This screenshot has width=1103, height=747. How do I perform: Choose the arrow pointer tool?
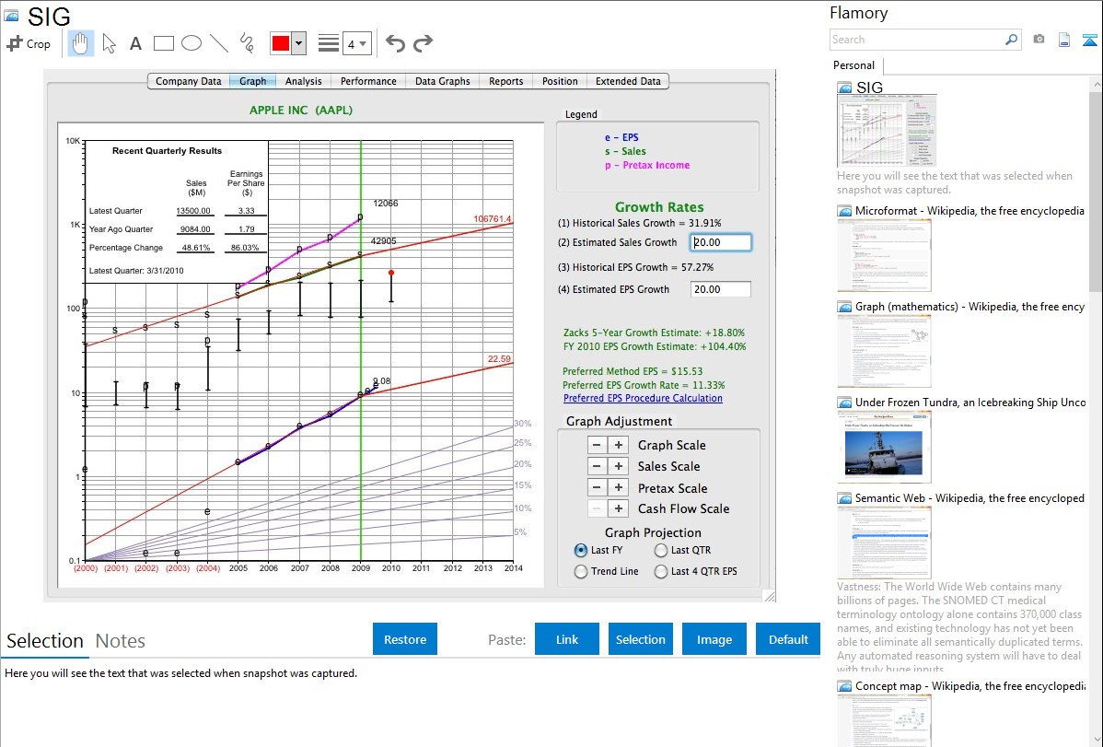109,43
